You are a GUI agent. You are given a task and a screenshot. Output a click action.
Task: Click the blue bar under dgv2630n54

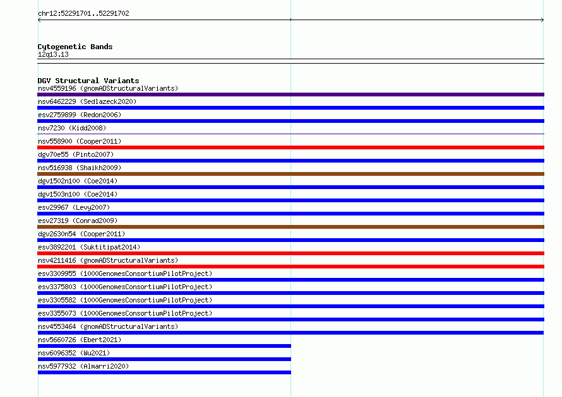pos(290,240)
